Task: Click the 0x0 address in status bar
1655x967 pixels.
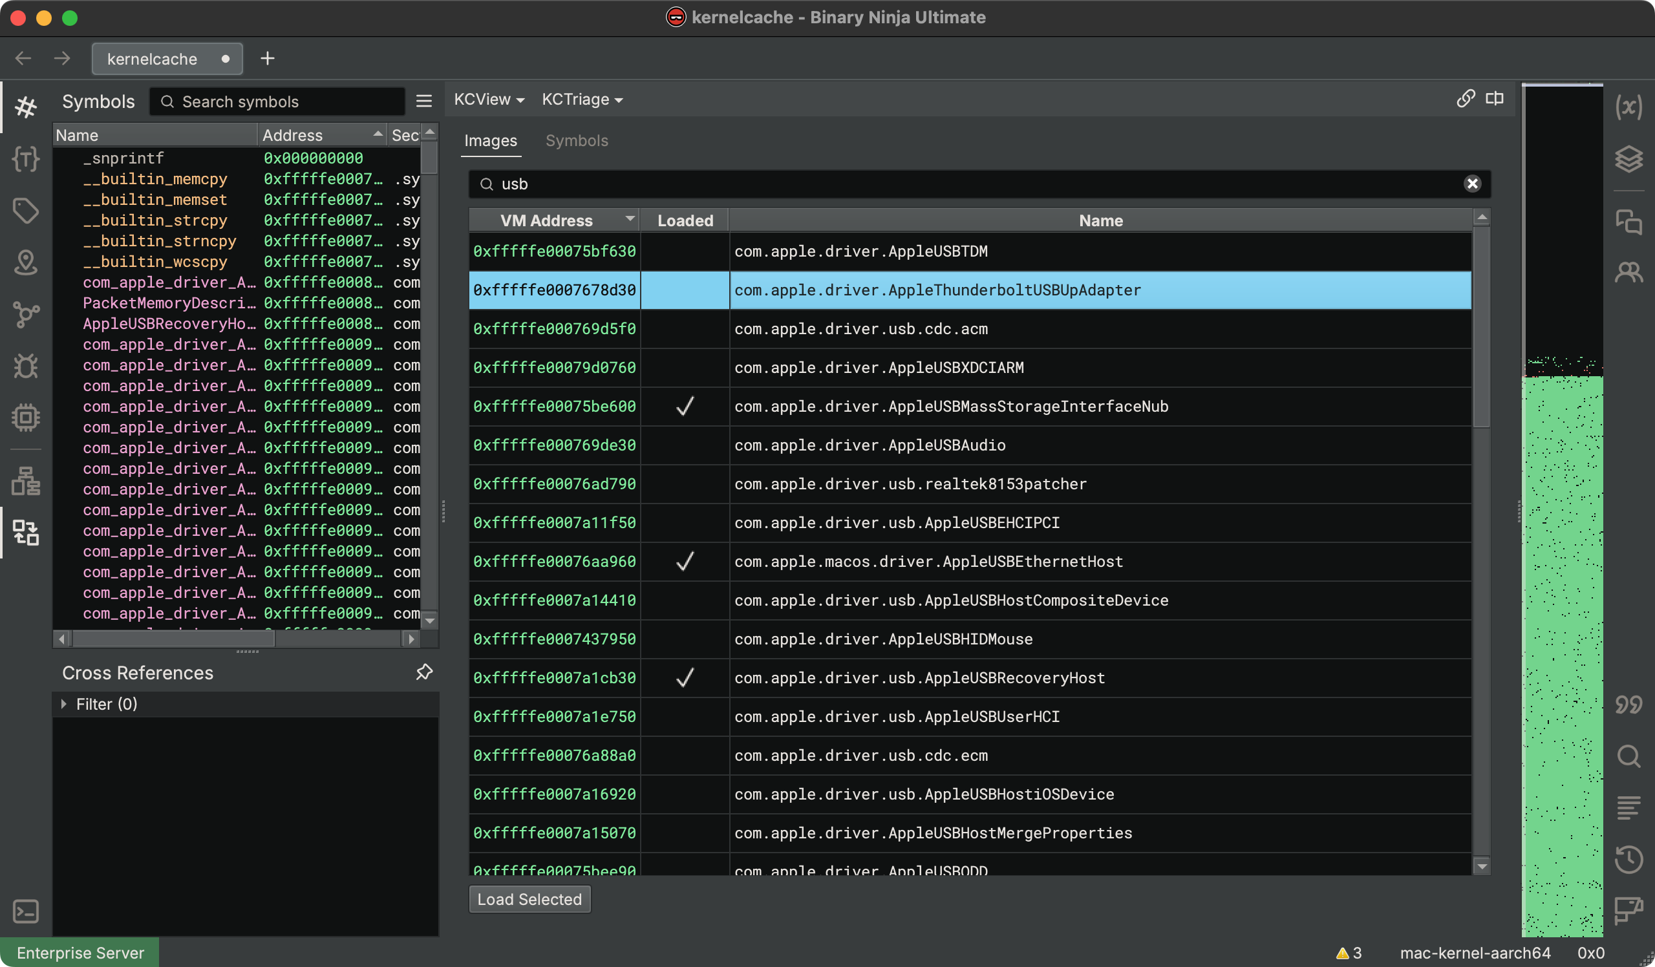Action: (x=1591, y=953)
